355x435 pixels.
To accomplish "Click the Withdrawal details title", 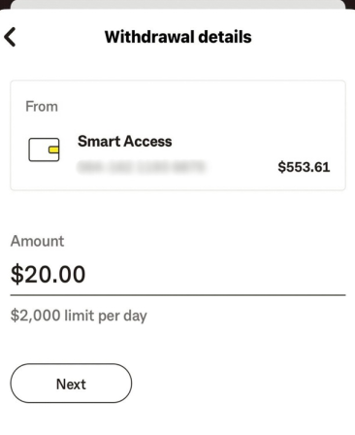I will [178, 37].
